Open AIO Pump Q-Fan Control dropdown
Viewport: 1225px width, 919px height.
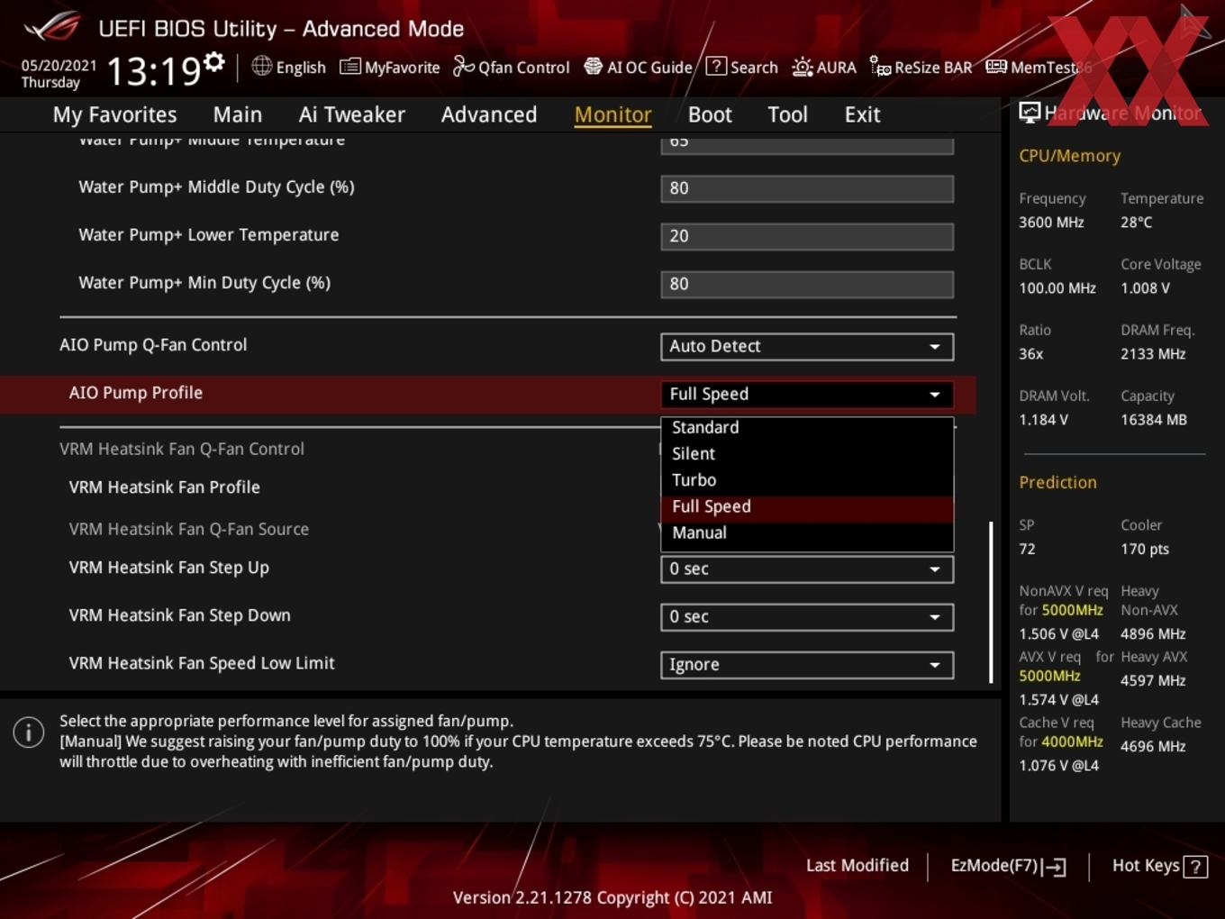click(x=807, y=346)
